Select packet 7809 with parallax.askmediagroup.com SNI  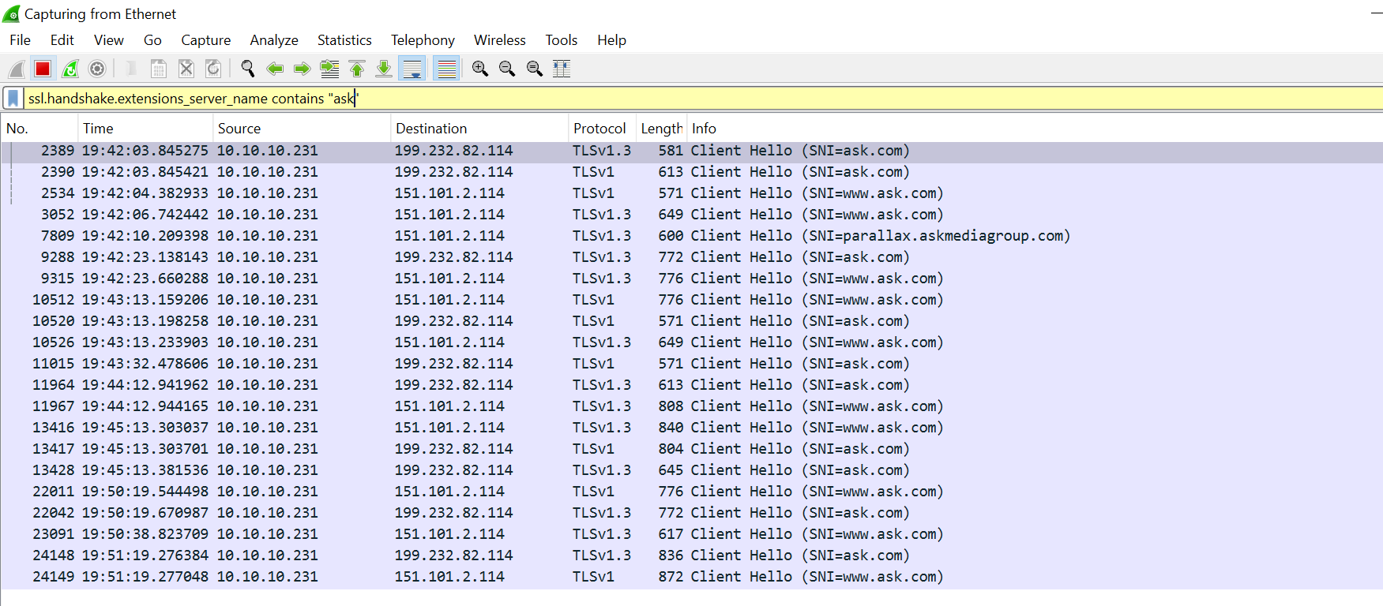pos(553,236)
